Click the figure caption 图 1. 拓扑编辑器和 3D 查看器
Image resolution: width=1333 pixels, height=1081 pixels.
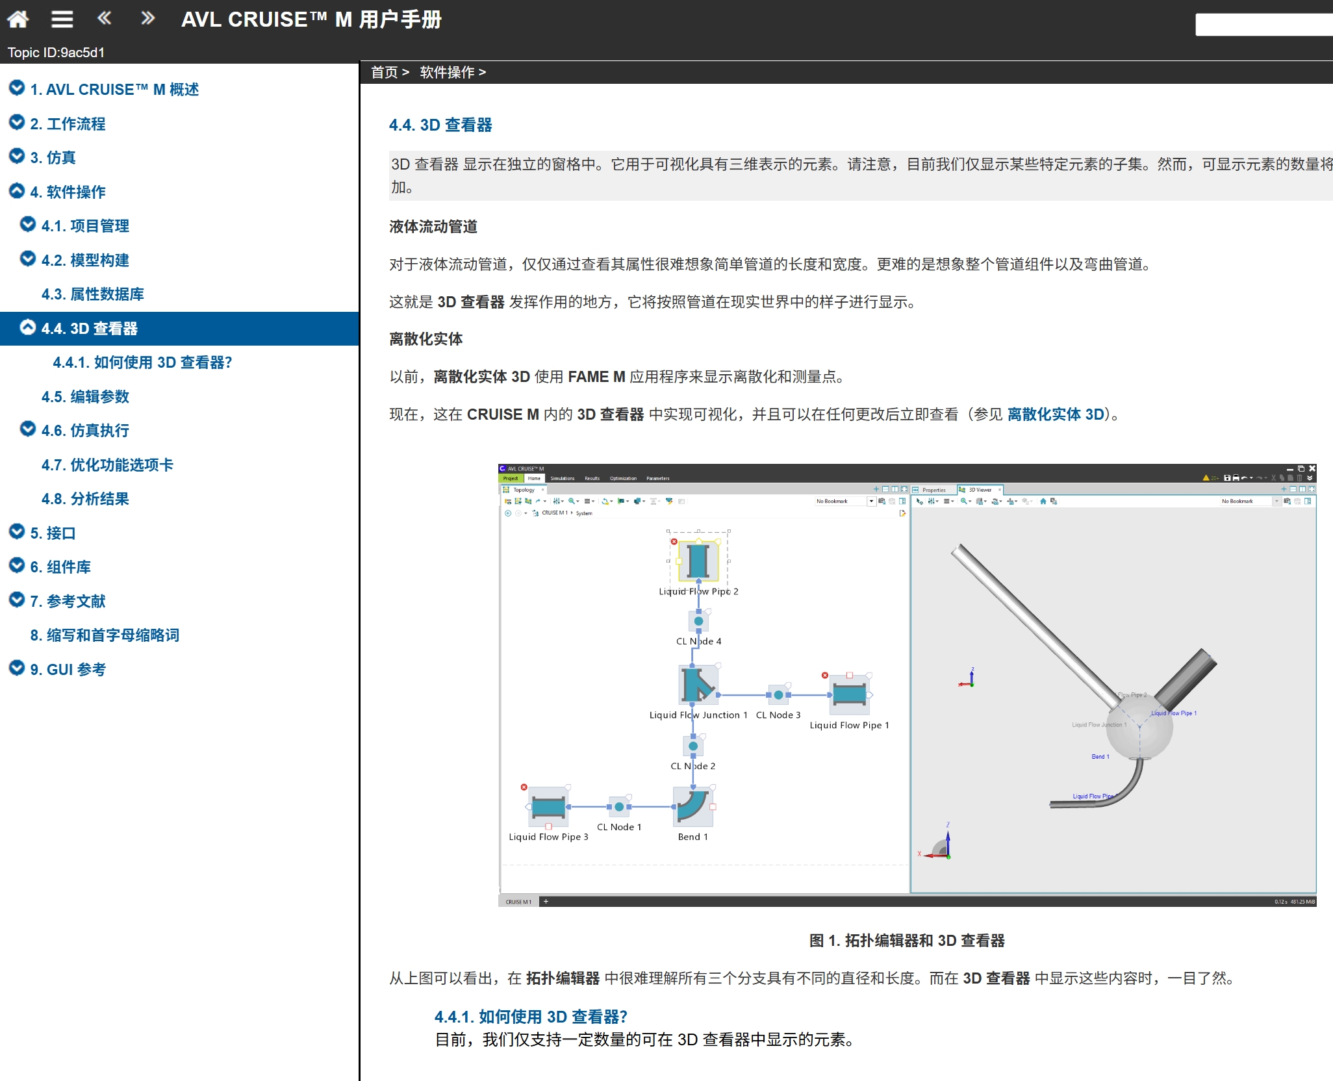point(907,941)
